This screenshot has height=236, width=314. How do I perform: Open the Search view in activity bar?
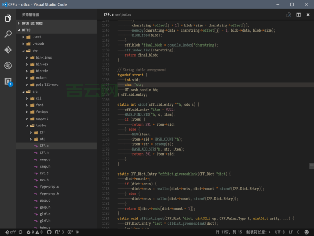(8, 34)
